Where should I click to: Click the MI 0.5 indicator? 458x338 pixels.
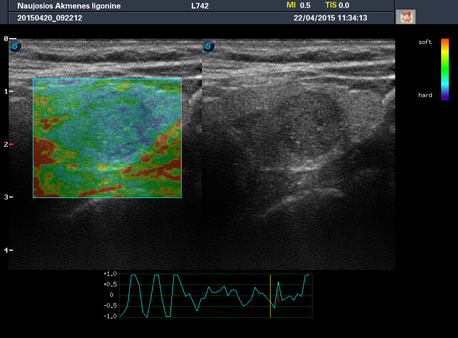299,5
